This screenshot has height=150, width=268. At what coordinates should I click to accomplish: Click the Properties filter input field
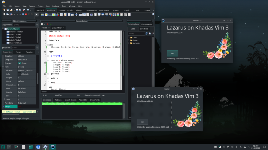click(23, 48)
